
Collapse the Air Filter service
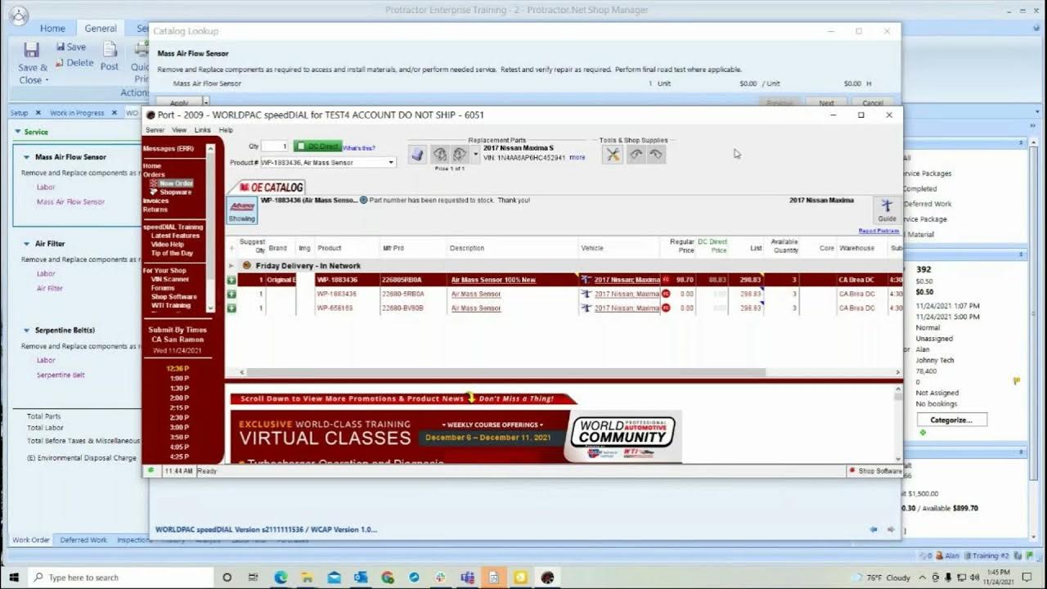click(x=27, y=244)
